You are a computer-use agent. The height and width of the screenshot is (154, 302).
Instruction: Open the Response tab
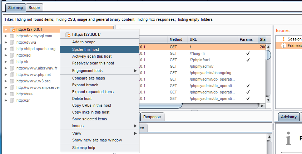pos(152,117)
